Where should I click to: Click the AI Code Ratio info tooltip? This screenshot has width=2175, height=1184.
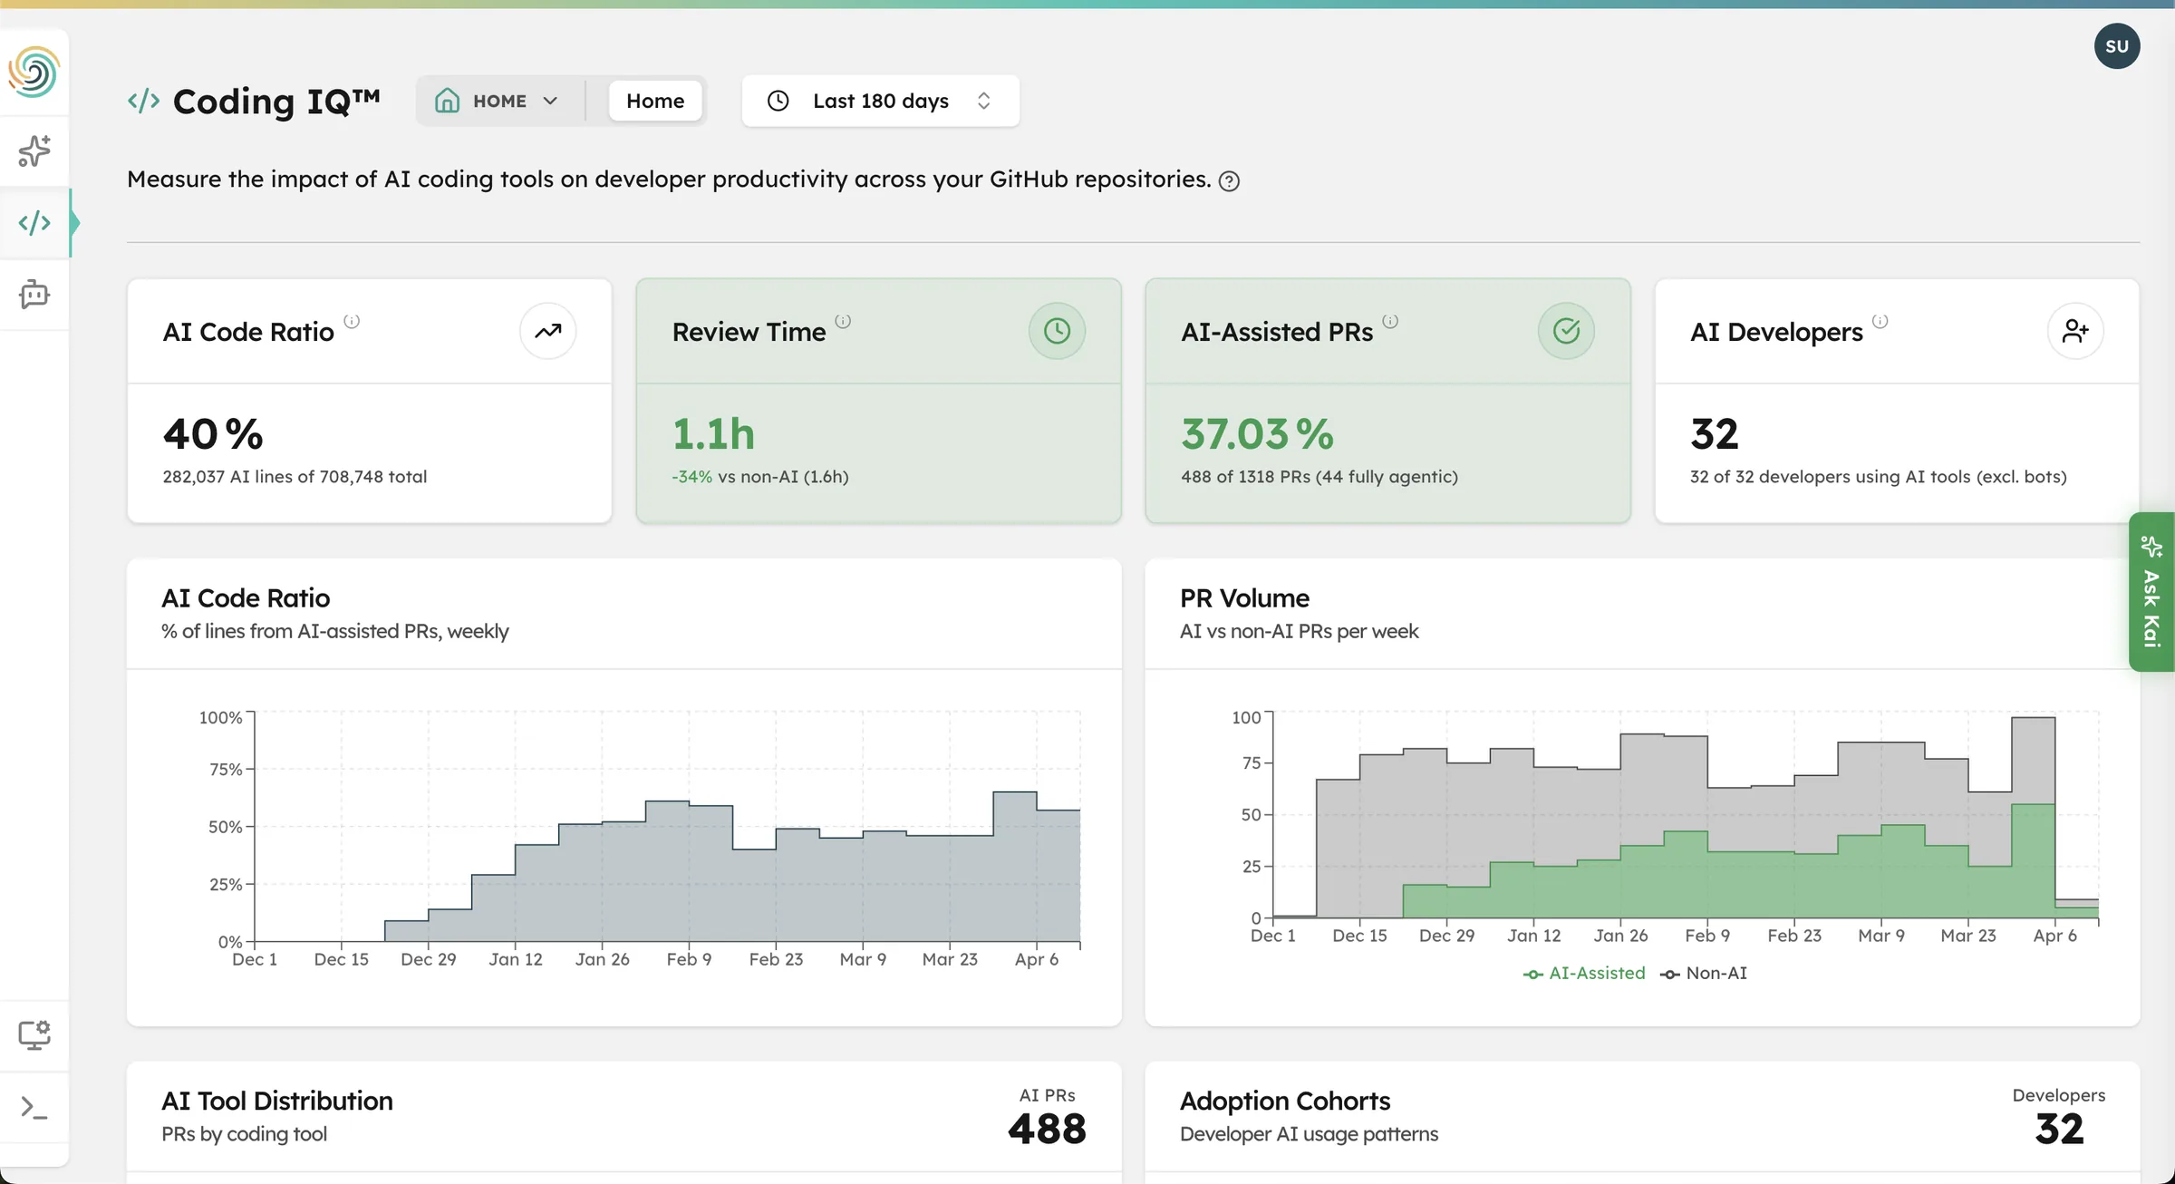[353, 322]
